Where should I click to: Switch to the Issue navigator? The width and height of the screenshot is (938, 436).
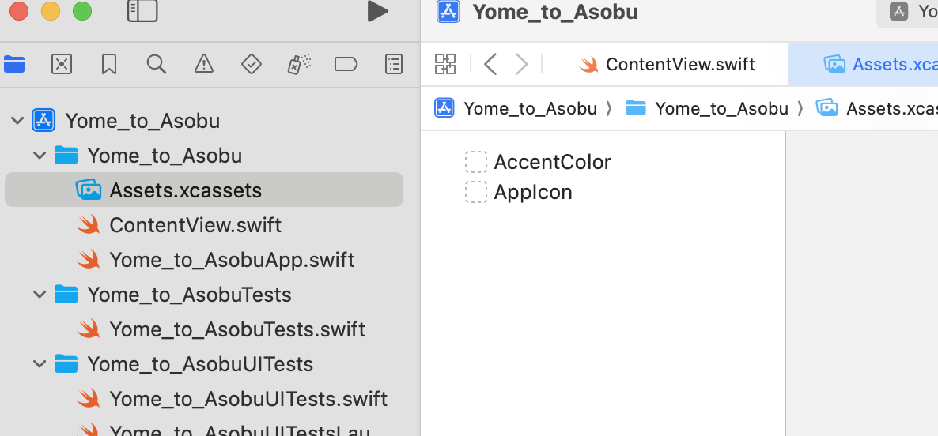pyautogui.click(x=204, y=64)
